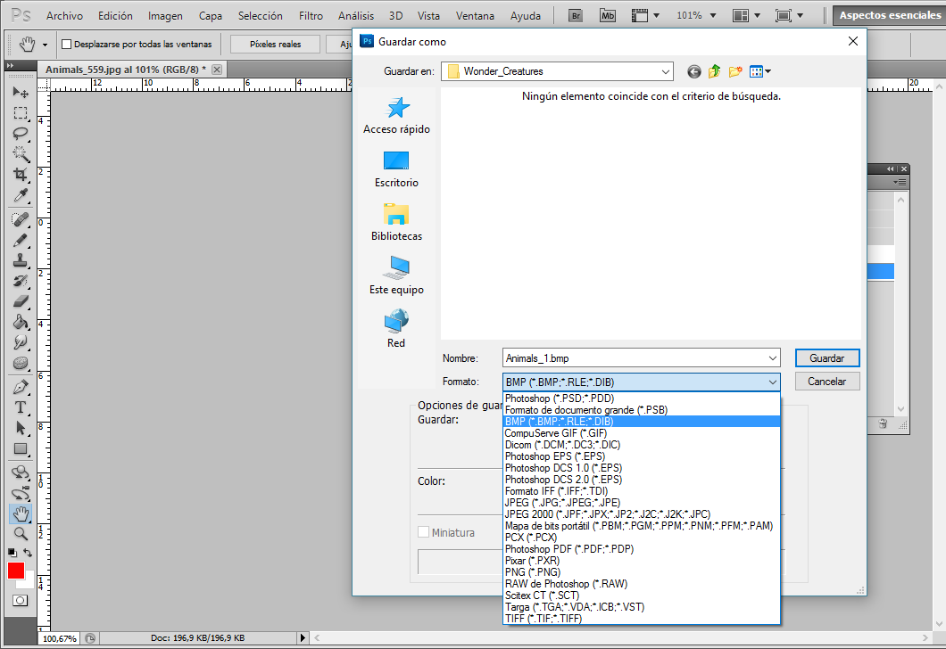Select the Clone Stamp tool
Image resolution: width=946 pixels, height=649 pixels.
click(x=21, y=260)
